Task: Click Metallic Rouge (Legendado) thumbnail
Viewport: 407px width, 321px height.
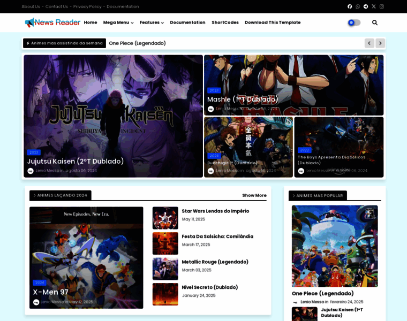Action: (x=165, y=269)
